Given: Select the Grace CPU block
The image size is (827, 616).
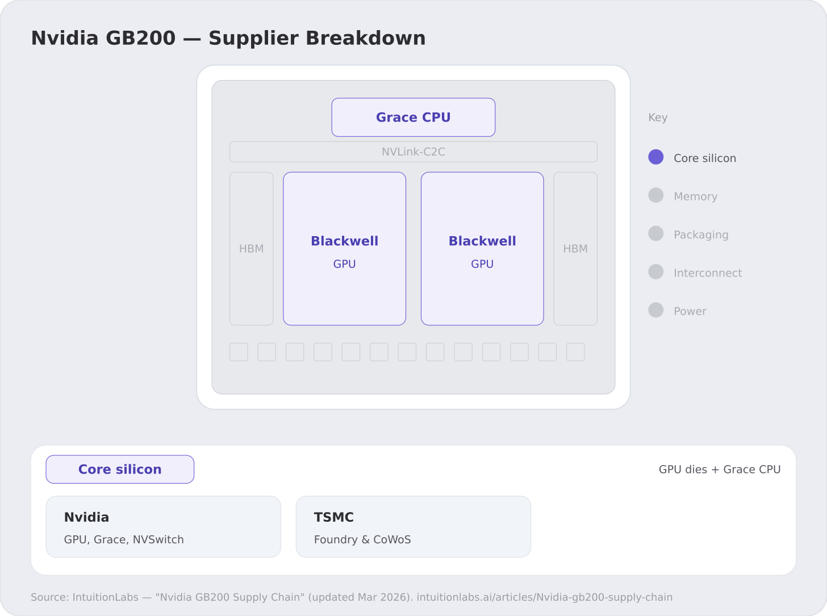Looking at the screenshot, I should point(413,118).
